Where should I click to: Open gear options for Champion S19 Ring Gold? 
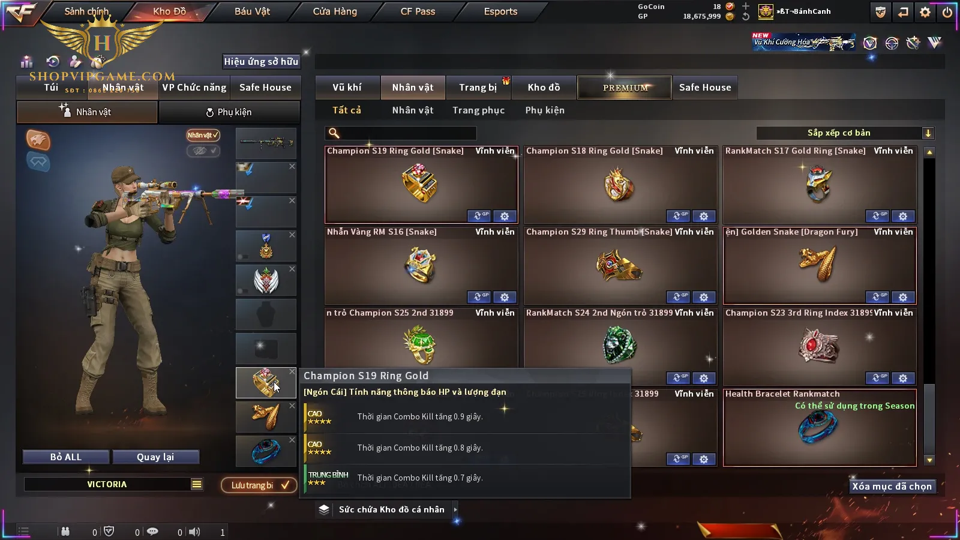(x=505, y=216)
